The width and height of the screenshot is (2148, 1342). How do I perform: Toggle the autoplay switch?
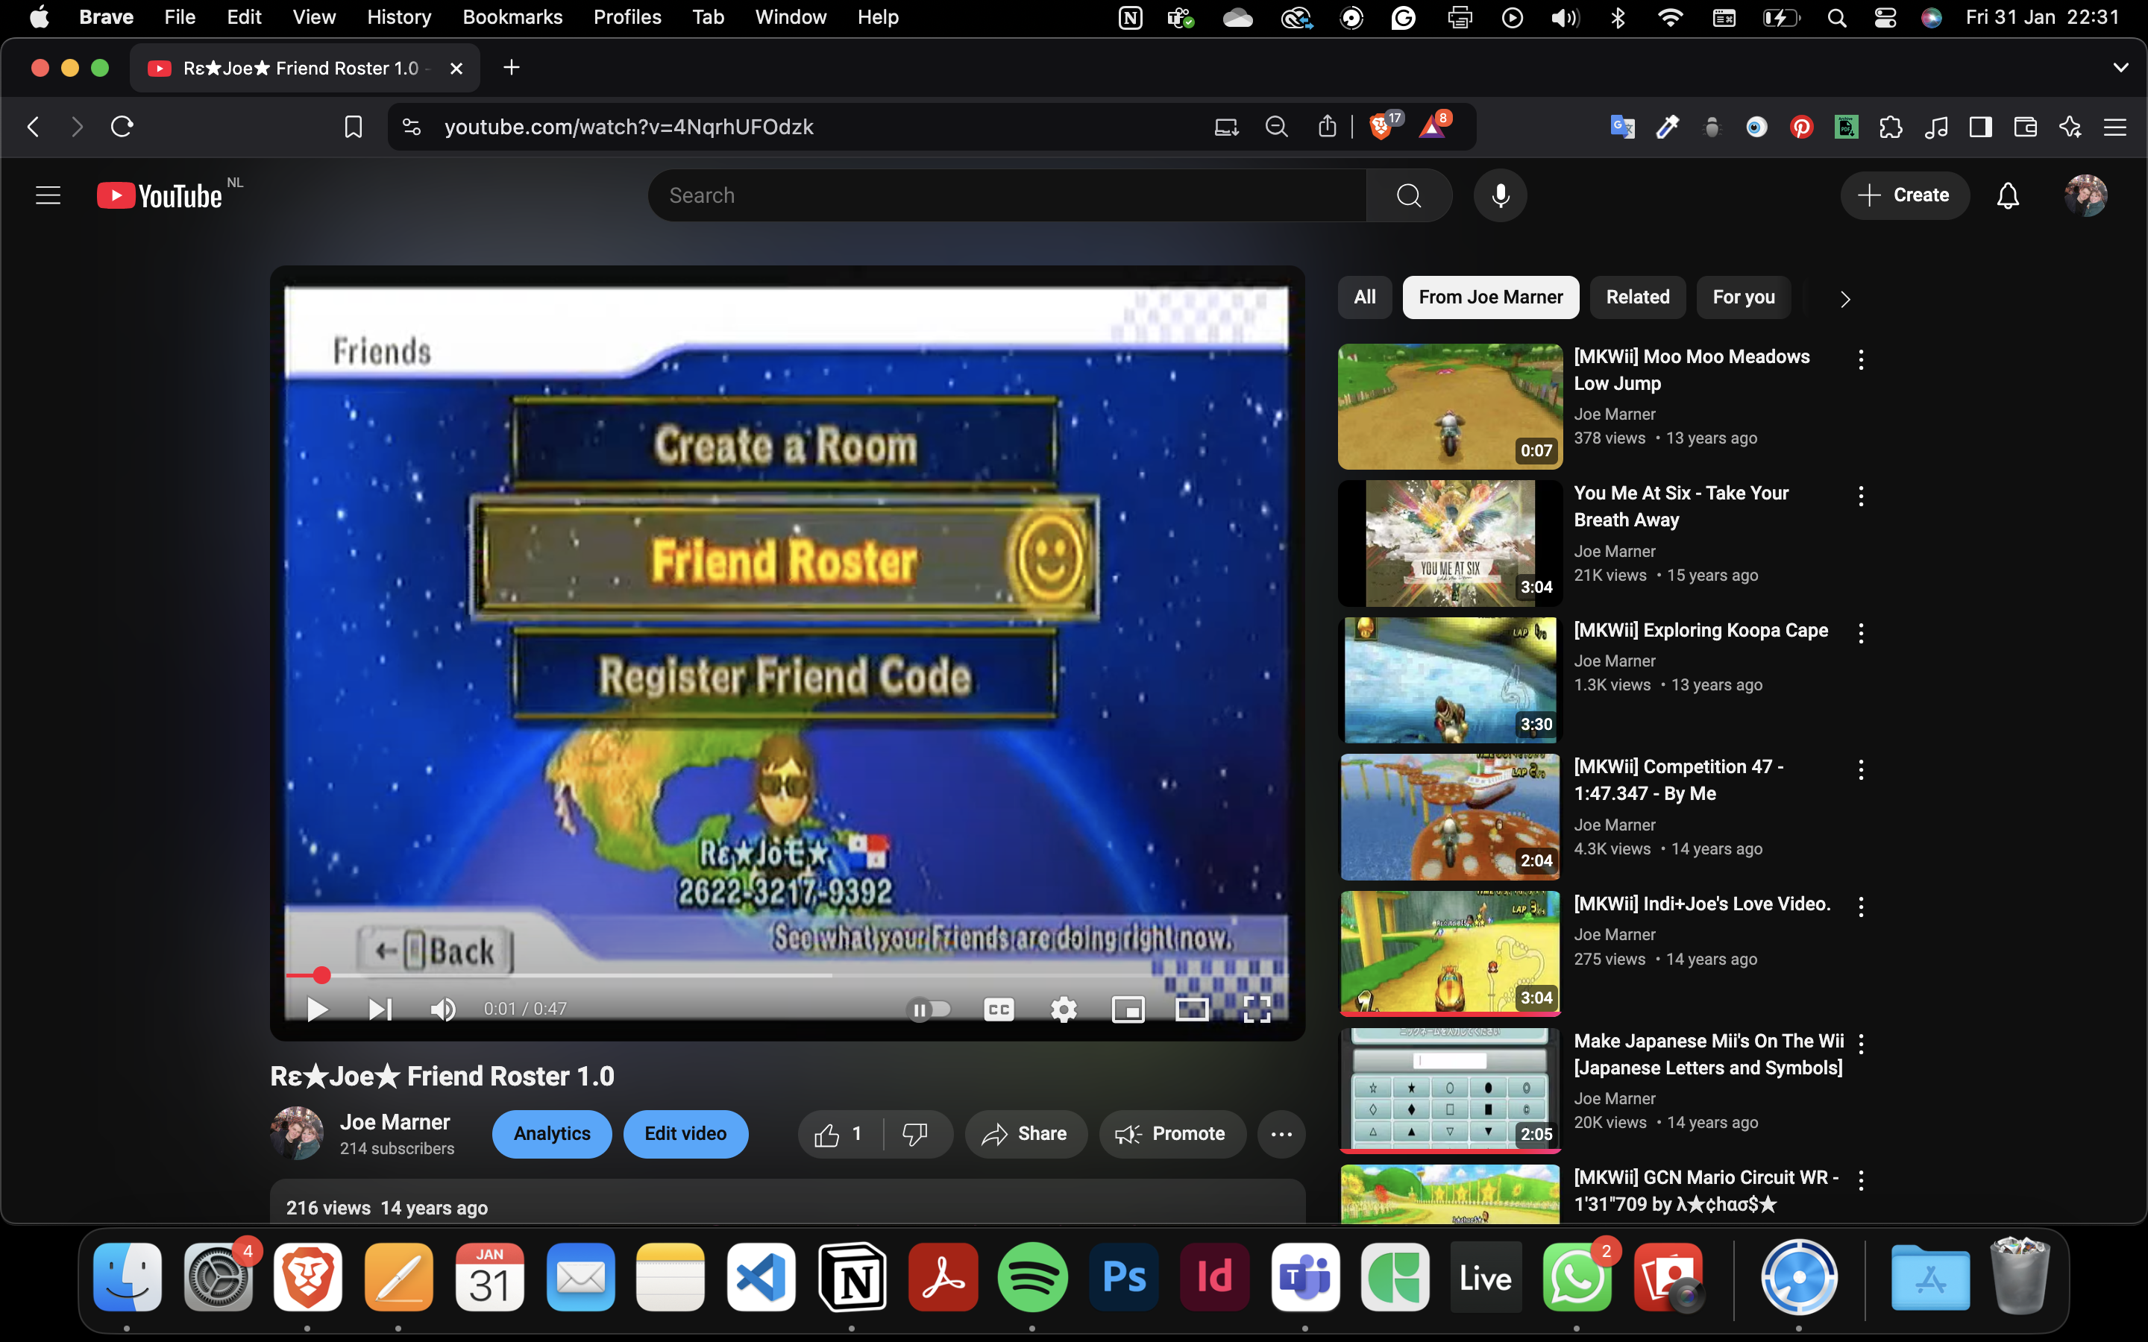pos(929,1009)
